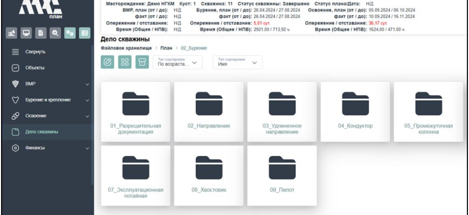The image size is (469, 215).
Task: Open 'Объекты' in the sidebar menu
Action: pos(35,68)
